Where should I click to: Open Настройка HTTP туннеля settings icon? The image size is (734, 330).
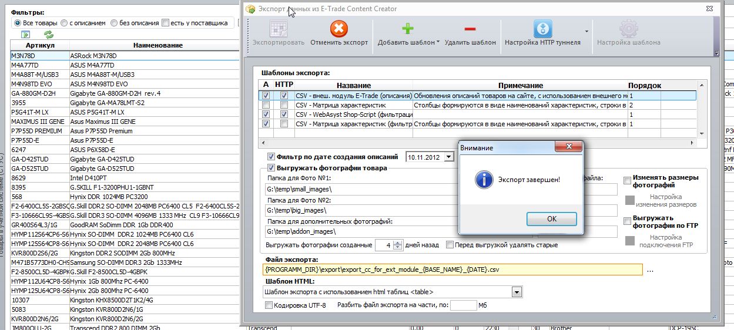[542, 29]
